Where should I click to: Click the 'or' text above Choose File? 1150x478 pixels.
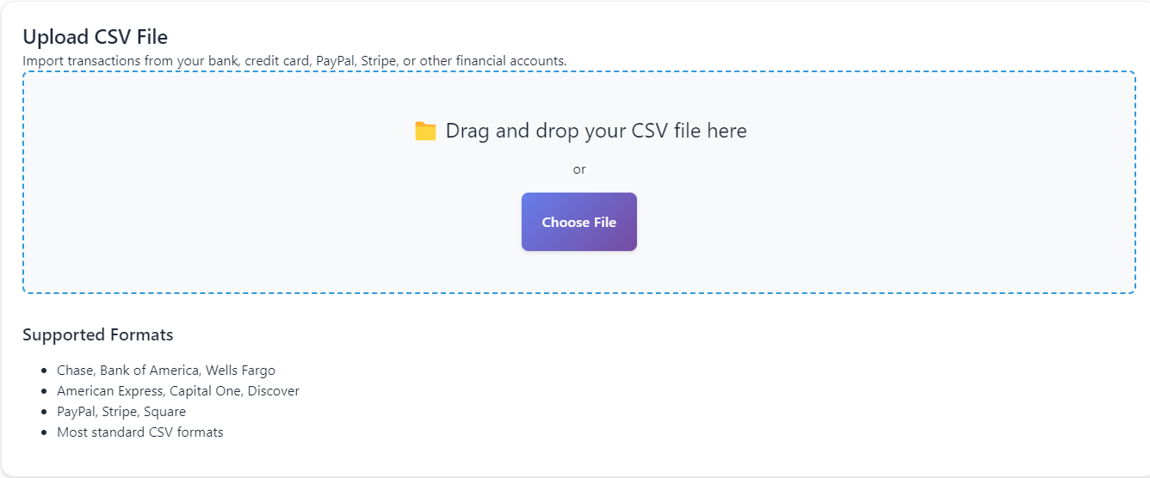[x=579, y=169]
